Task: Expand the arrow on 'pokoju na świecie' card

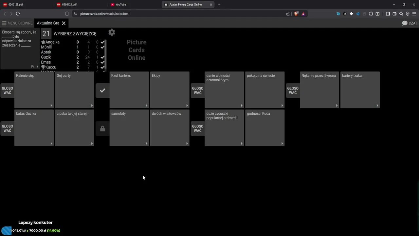Action: (282, 106)
